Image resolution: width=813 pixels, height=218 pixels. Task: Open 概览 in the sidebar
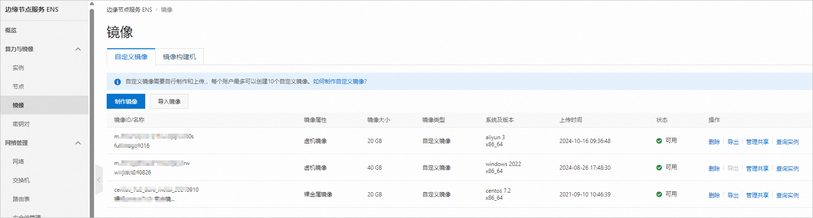click(x=11, y=30)
